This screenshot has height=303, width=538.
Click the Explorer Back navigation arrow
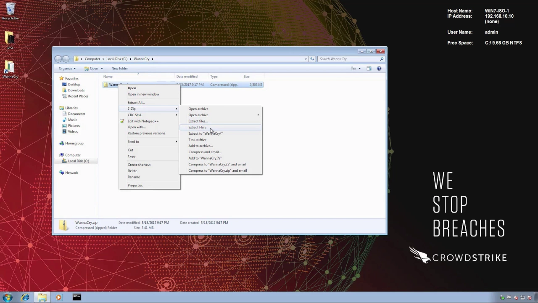click(58, 59)
